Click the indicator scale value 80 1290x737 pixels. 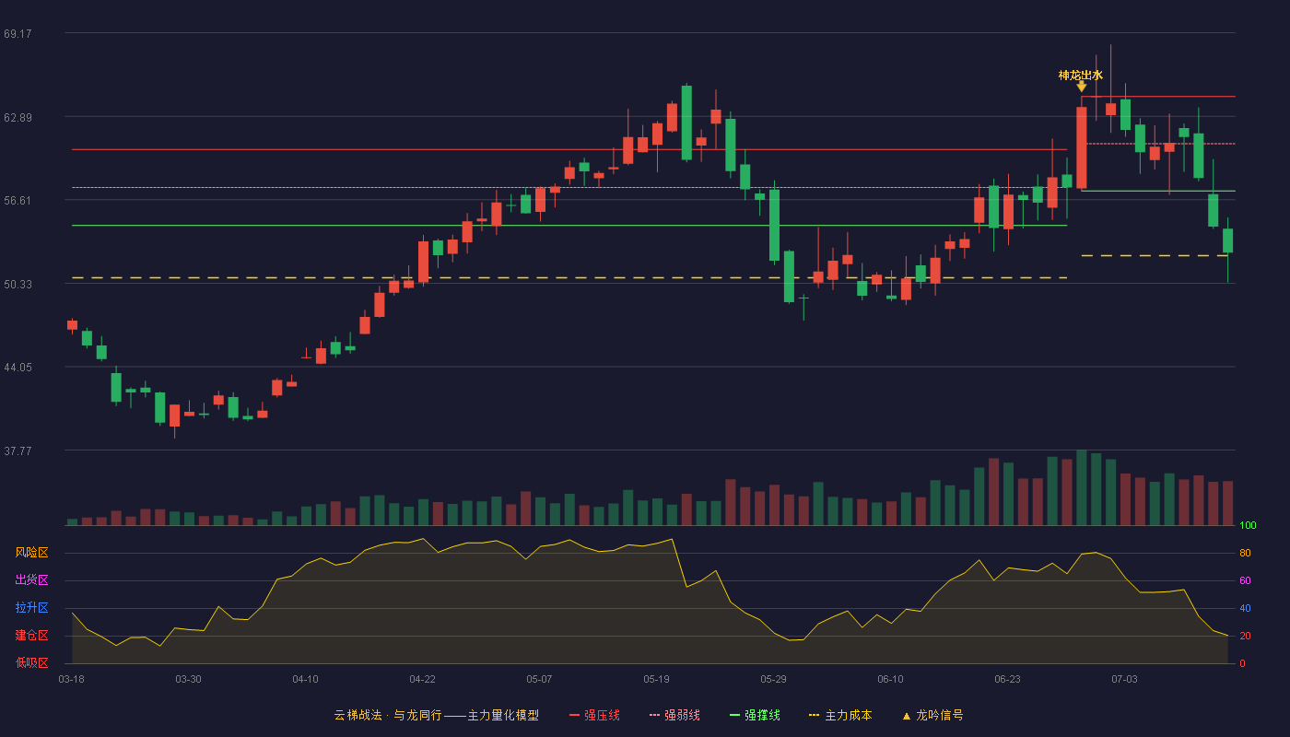point(1245,553)
